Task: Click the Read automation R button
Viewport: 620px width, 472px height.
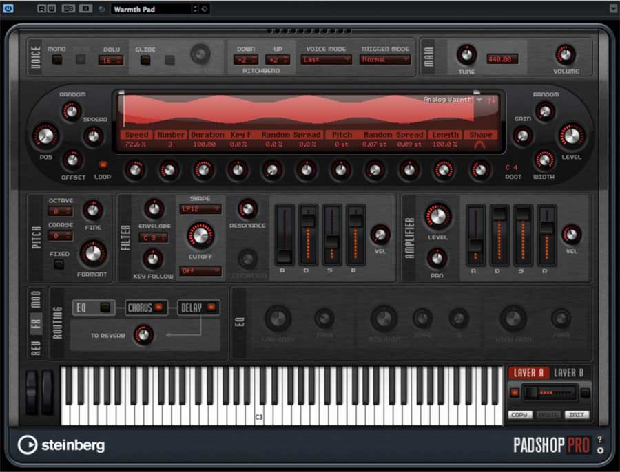Action: [x=41, y=8]
